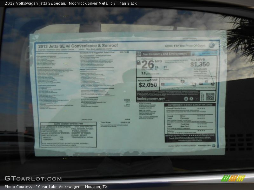This screenshot has width=254, height=190.
Task: Open the fueleconomy.gov link on the sticker
Action: pyautogui.click(x=151, y=98)
